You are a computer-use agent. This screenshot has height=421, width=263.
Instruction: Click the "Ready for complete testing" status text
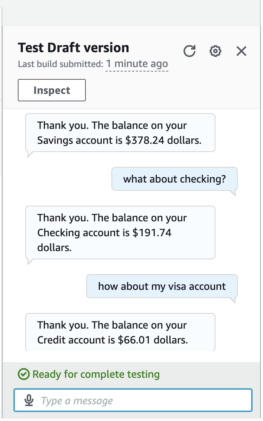click(x=96, y=374)
